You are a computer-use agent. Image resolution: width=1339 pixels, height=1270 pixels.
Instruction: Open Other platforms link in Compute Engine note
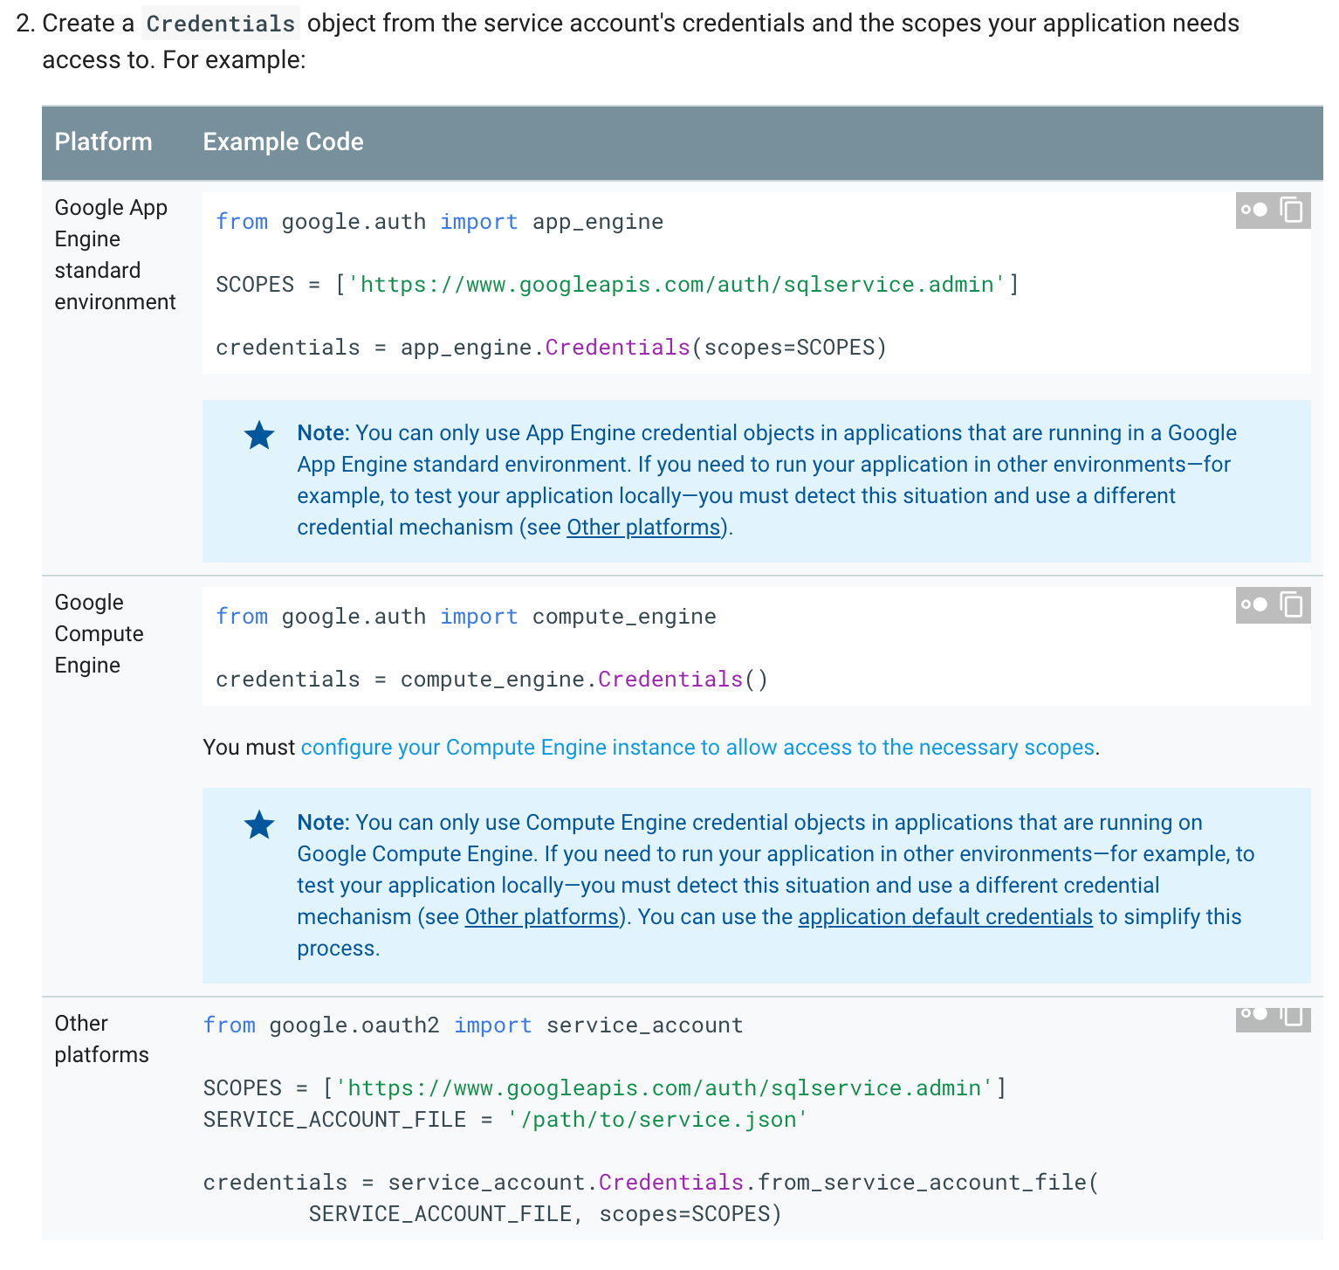click(x=541, y=917)
